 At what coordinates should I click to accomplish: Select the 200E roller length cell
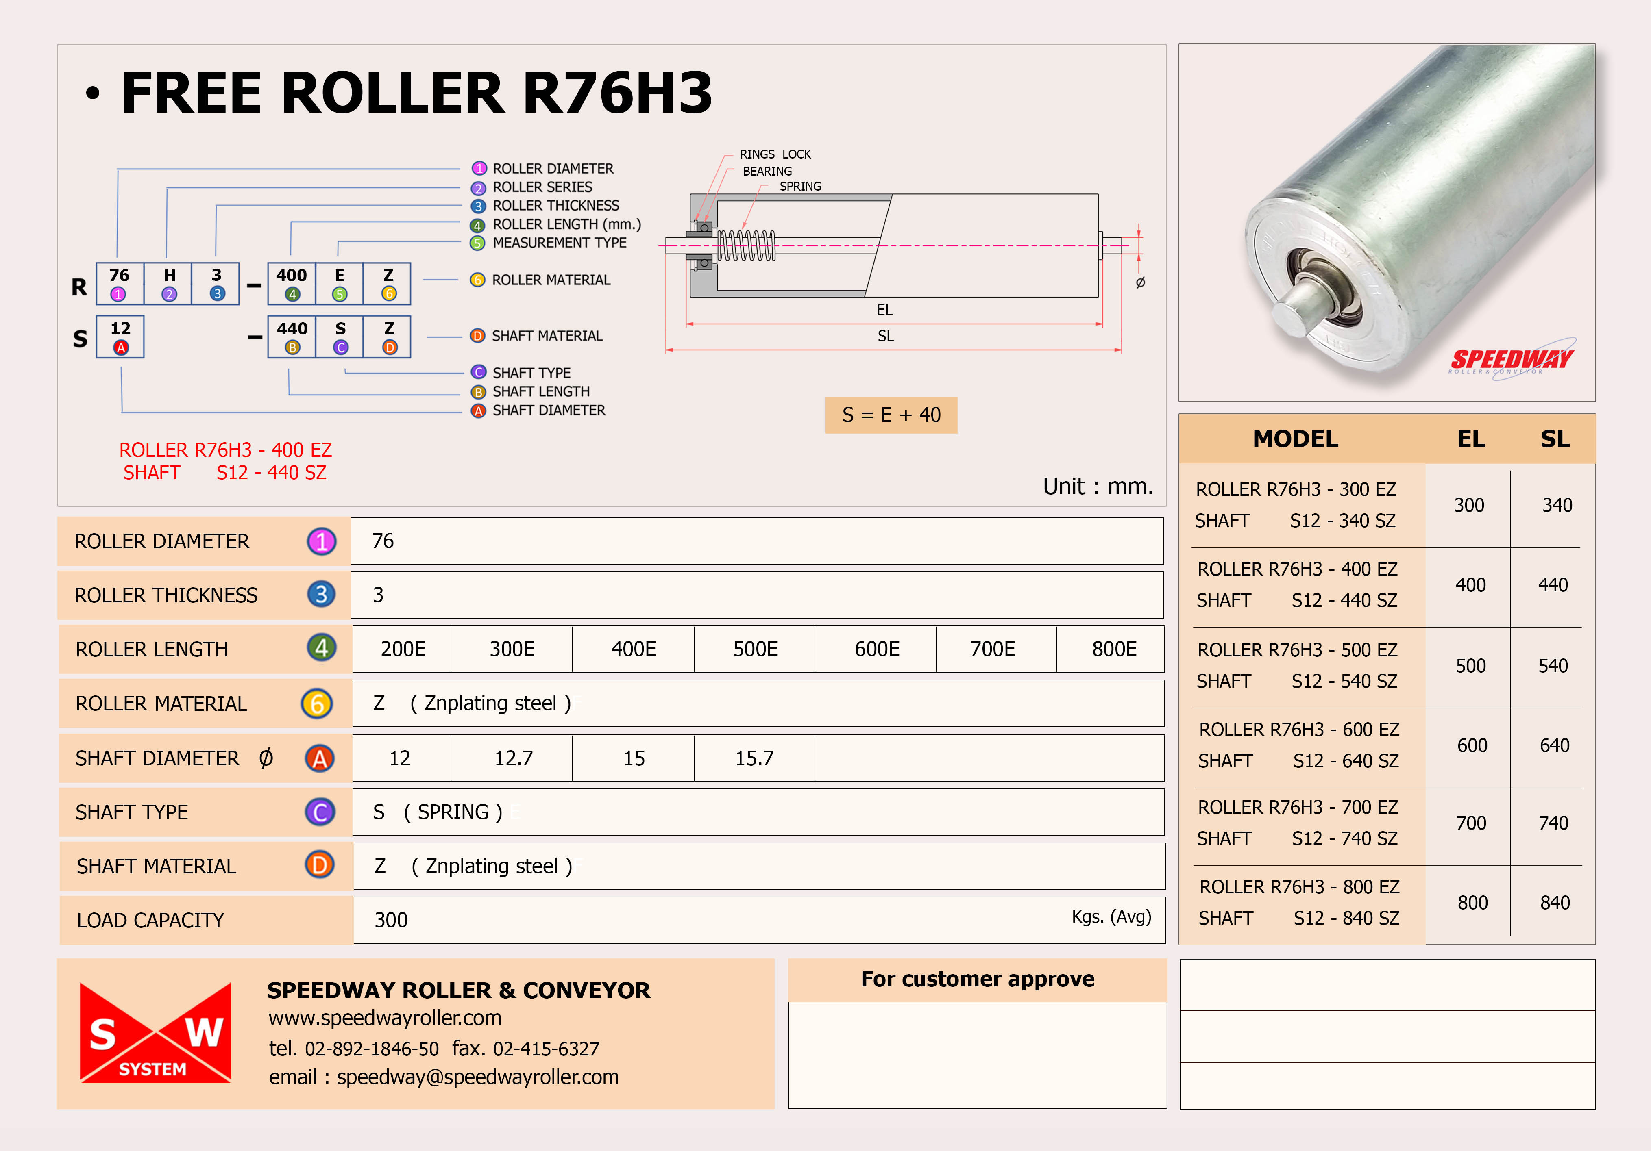(x=403, y=649)
